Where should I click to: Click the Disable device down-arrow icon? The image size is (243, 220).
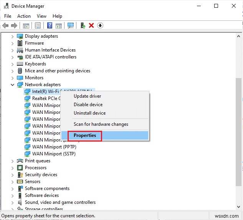100,25
